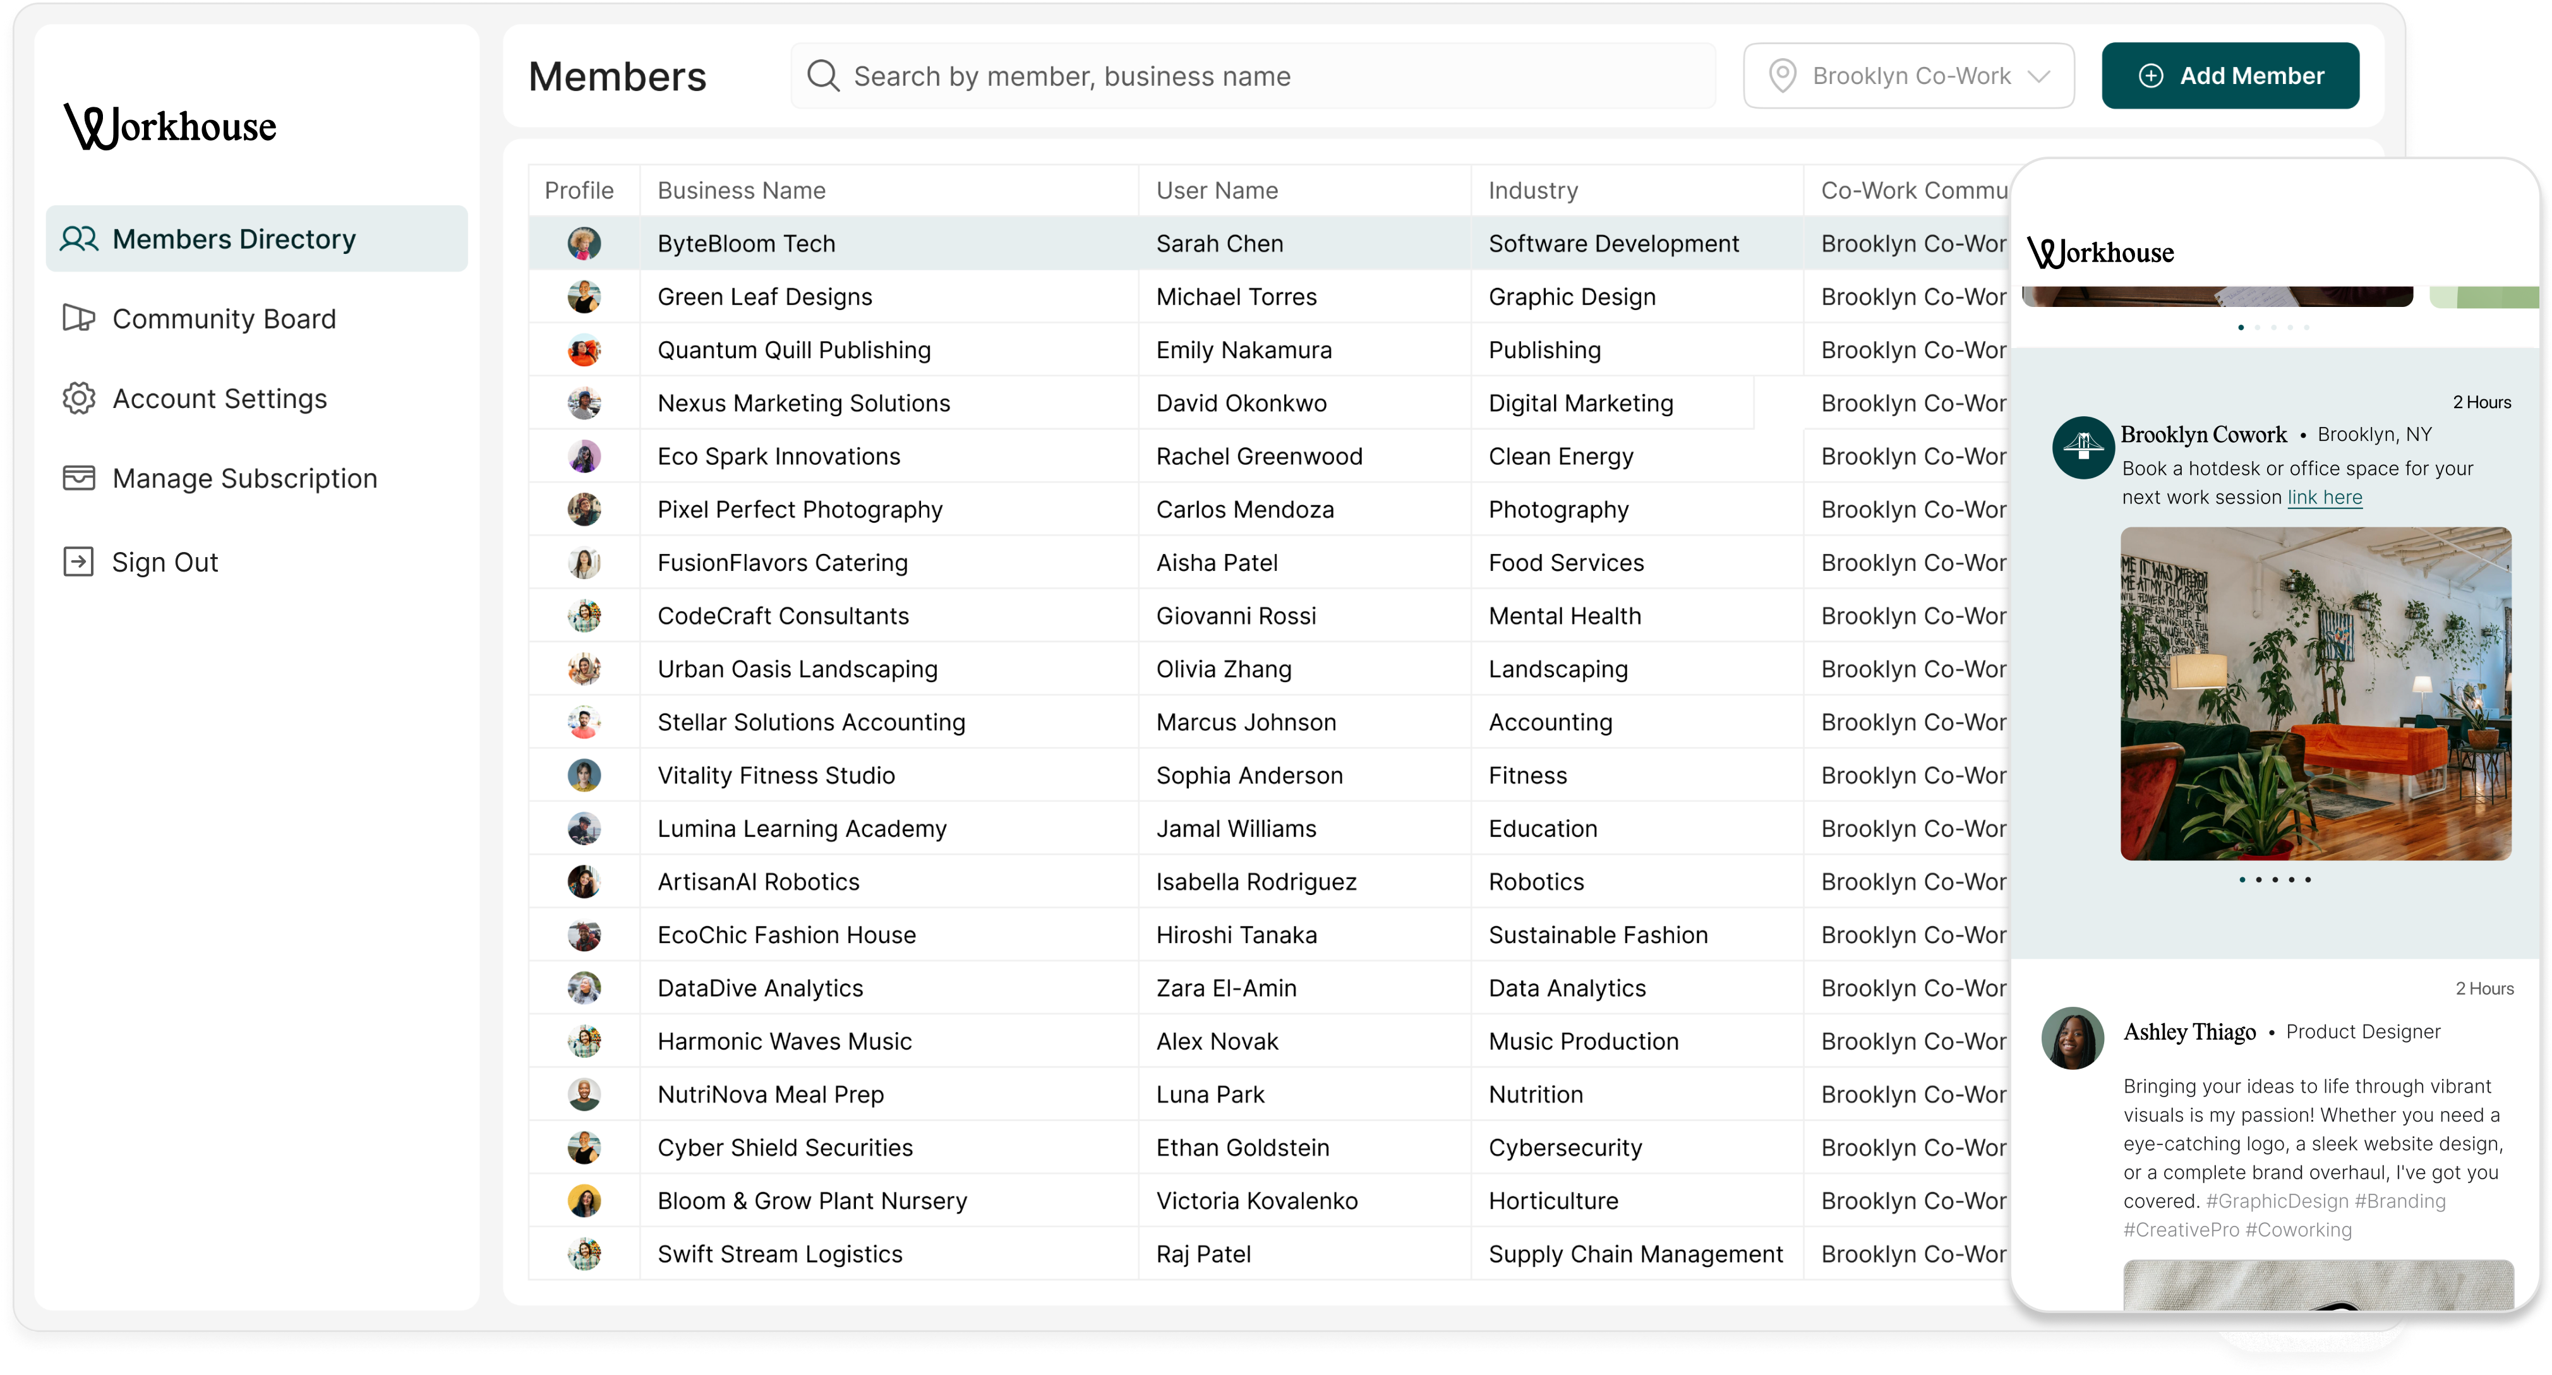Image resolution: width=2552 pixels, height=1375 pixels.
Task: Click Raj Patel's profile avatar
Action: click(584, 1254)
